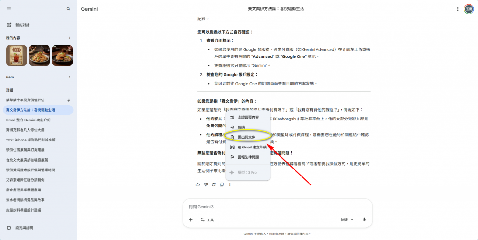Open the pancake plate image thumbnail
Image resolution: width=478 pixels, height=240 pixels.
(62, 56)
